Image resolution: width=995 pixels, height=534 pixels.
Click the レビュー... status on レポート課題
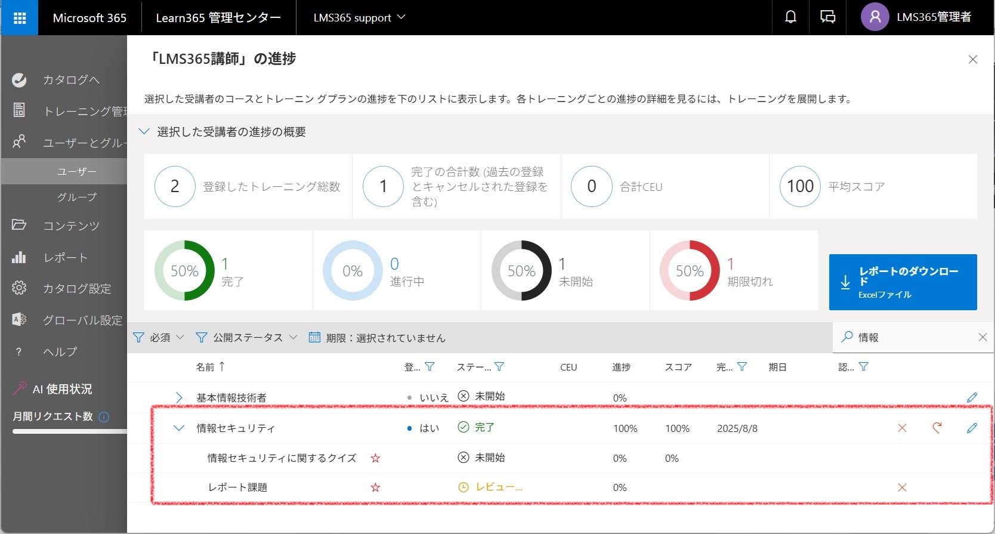pos(490,487)
